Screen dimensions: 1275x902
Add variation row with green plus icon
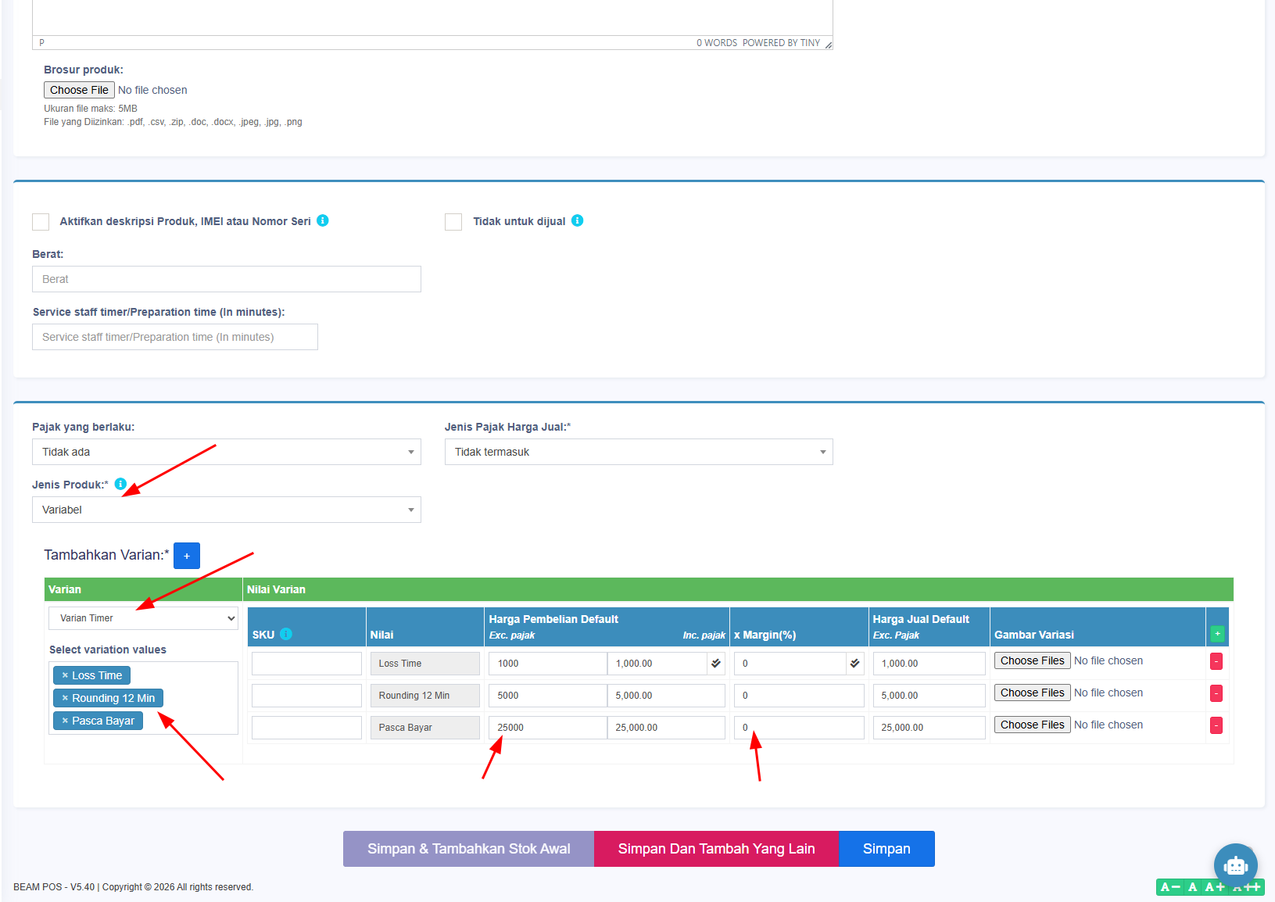[x=1217, y=633]
